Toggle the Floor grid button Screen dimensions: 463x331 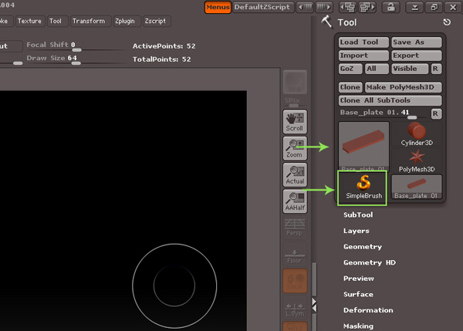coord(294,255)
